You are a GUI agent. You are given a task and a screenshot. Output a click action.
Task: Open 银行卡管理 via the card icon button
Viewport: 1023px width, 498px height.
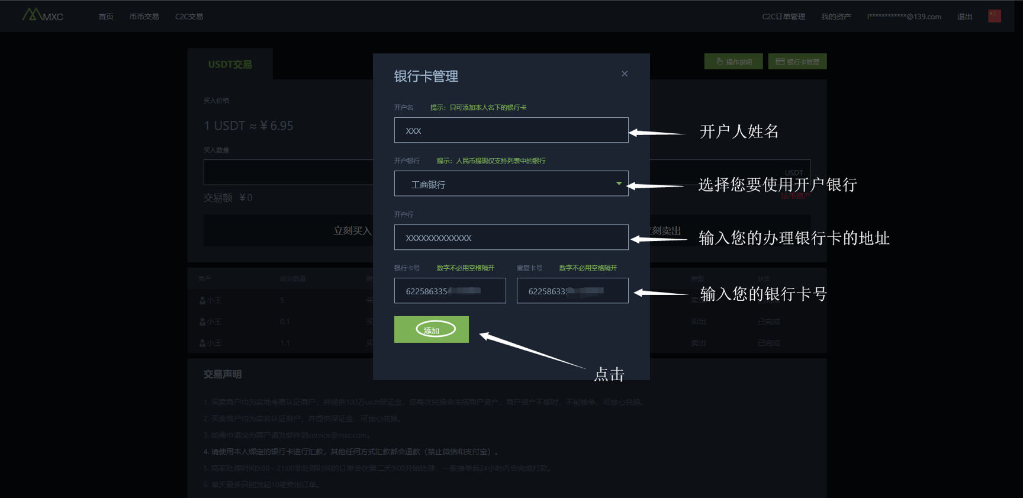797,62
